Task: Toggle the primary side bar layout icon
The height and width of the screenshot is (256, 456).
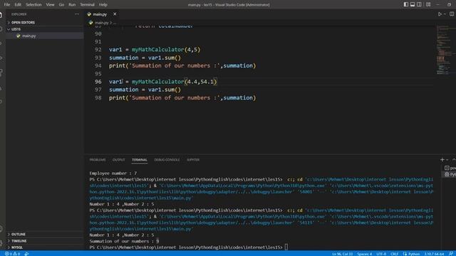Action: pos(405,4)
